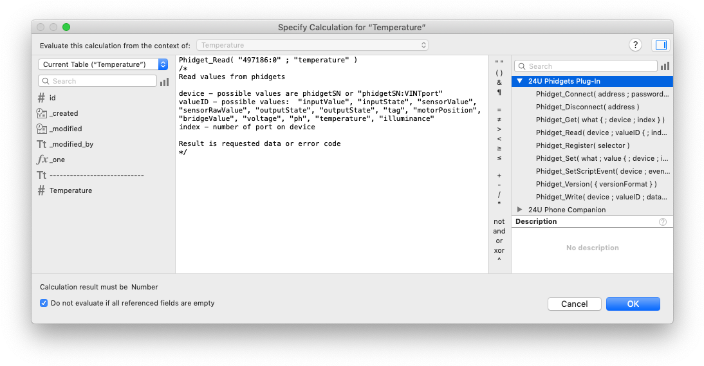Image resolution: width=704 pixels, height=366 pixels.
Task: Toggle Do not evaluate if empty checkbox
Action: [44, 303]
